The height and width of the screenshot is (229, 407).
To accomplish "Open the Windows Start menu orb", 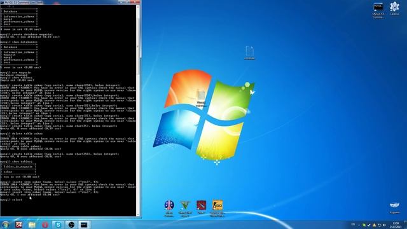I will point(6,225).
